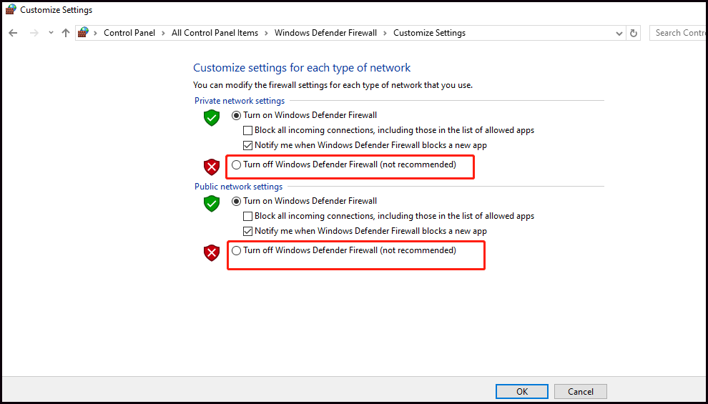Click the Customize Settings breadcrumb
Screen dimensions: 708x404
pos(429,33)
